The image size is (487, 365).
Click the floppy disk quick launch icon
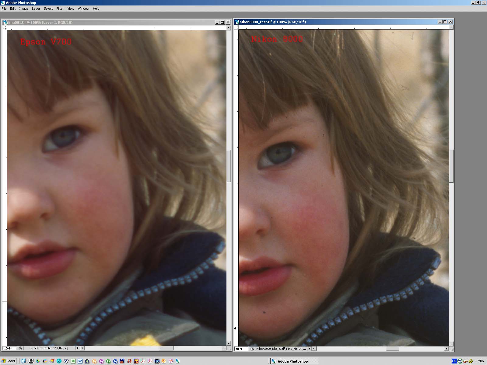(x=122, y=361)
